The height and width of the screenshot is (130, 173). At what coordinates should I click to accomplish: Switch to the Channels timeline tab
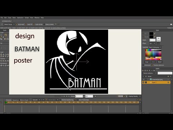click(x=9, y=100)
